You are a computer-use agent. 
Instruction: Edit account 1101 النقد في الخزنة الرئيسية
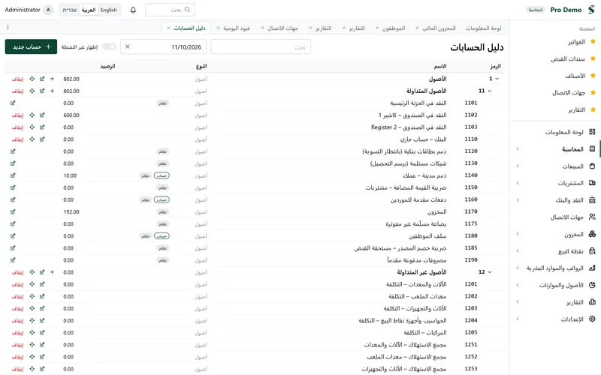tap(13, 103)
